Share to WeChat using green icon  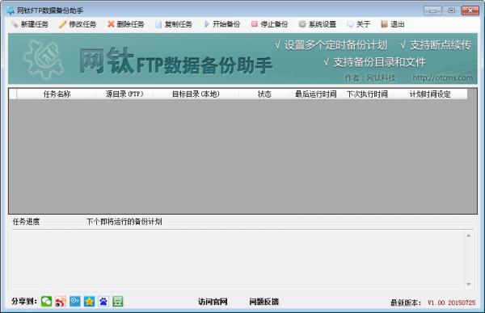[46, 301]
